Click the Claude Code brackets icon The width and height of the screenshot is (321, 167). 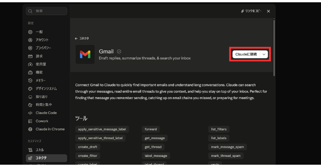pyautogui.click(x=30, y=113)
